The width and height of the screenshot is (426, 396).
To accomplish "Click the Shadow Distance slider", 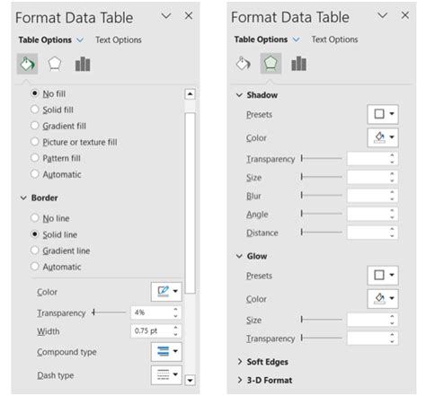I will (x=322, y=232).
